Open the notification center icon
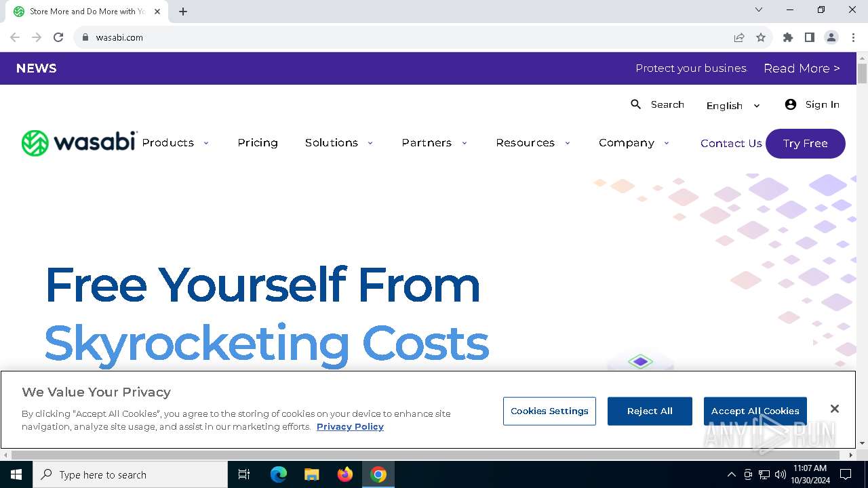The height and width of the screenshot is (488, 868). pyautogui.click(x=846, y=474)
